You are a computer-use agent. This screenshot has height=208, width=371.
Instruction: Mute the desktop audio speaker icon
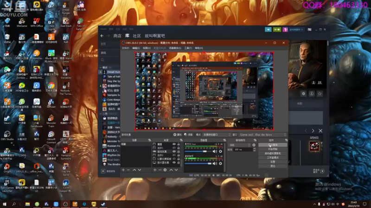pyautogui.click(x=215, y=164)
